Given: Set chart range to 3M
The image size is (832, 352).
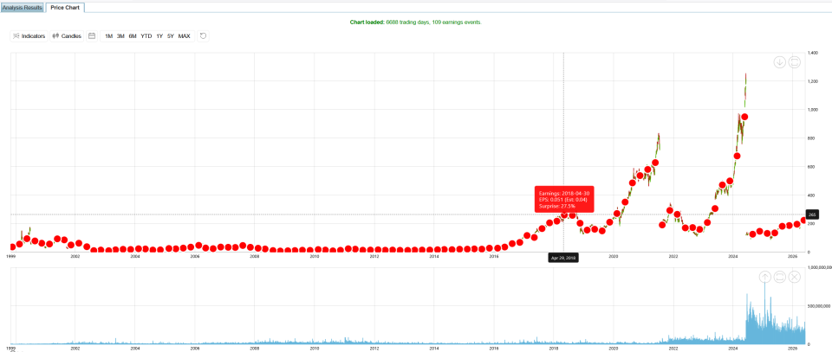Looking at the screenshot, I should [x=120, y=36].
